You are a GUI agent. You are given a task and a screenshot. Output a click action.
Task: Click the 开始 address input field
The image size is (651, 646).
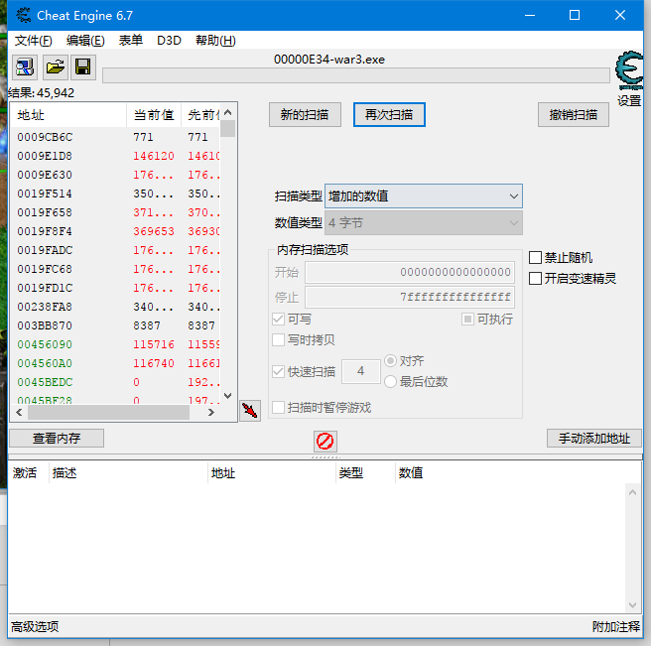pos(410,272)
